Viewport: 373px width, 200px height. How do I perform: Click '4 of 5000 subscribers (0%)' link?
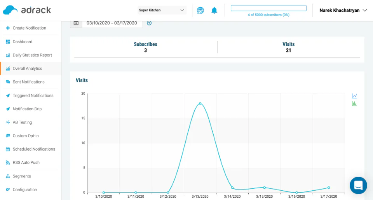click(x=268, y=15)
